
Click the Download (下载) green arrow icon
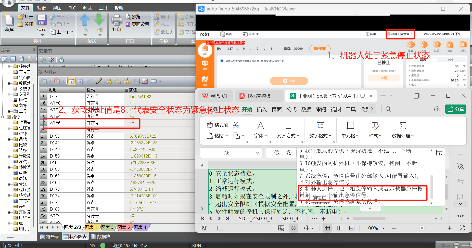point(99,20)
